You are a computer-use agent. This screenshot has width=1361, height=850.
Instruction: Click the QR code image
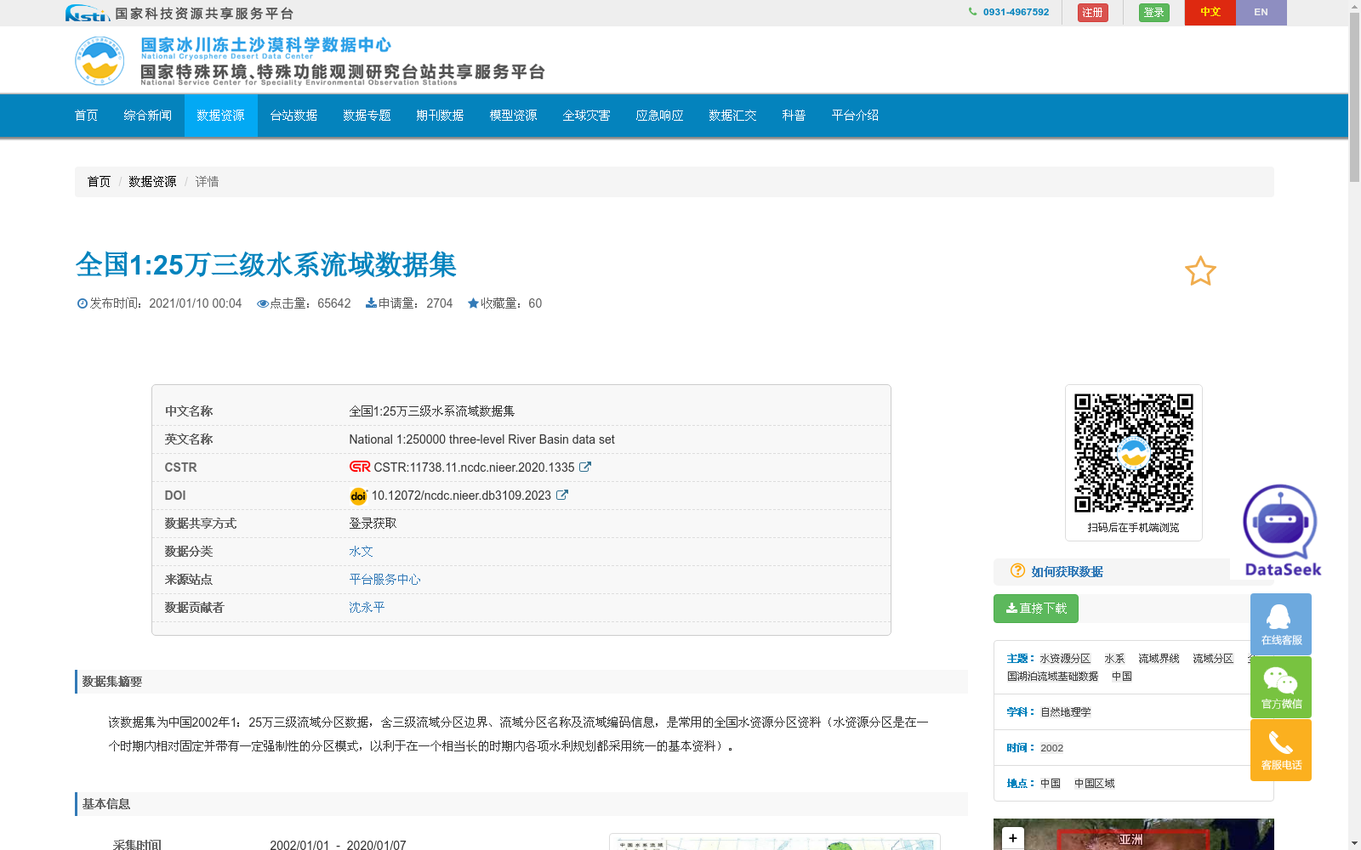[1134, 453]
